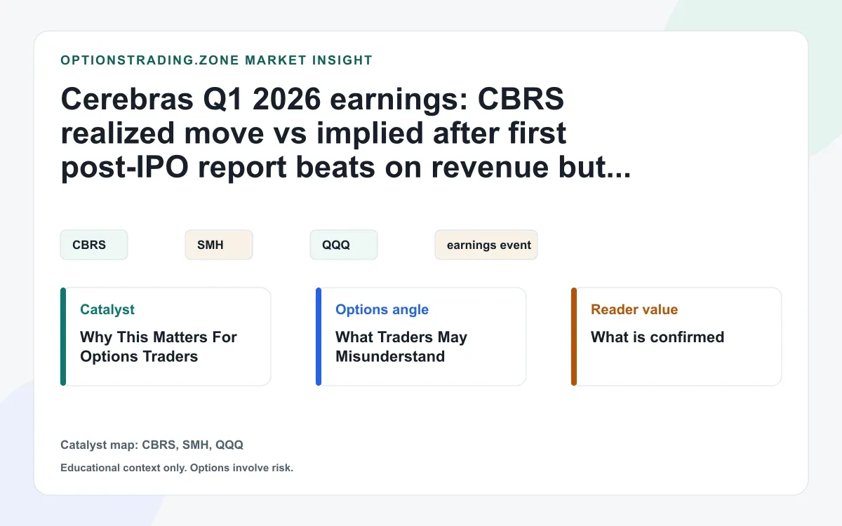Screen dimensions: 842x526
Task: Click the Cerebras Q1 2026 earnings headline
Action: click(346, 134)
